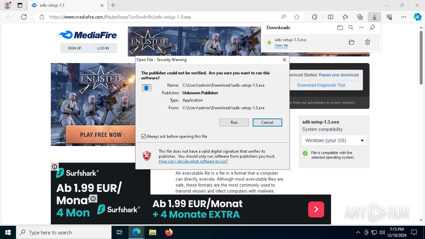Open downloads folder icon in Downloads panel
The height and width of the screenshot is (239, 425).
click(340, 28)
